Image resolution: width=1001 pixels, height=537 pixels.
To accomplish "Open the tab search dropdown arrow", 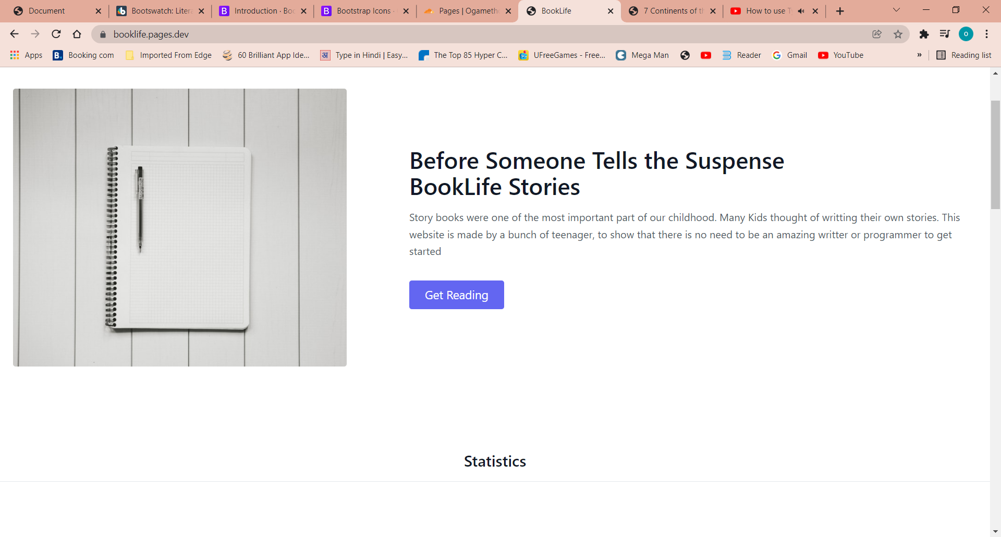I will (897, 10).
